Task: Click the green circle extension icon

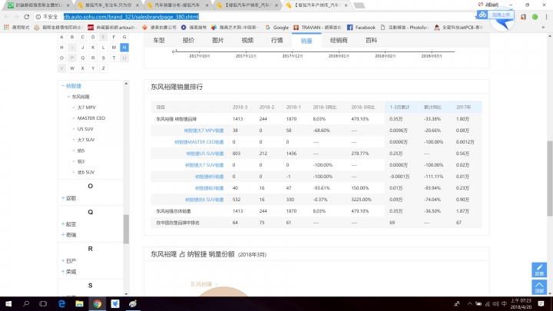Action: click(535, 17)
